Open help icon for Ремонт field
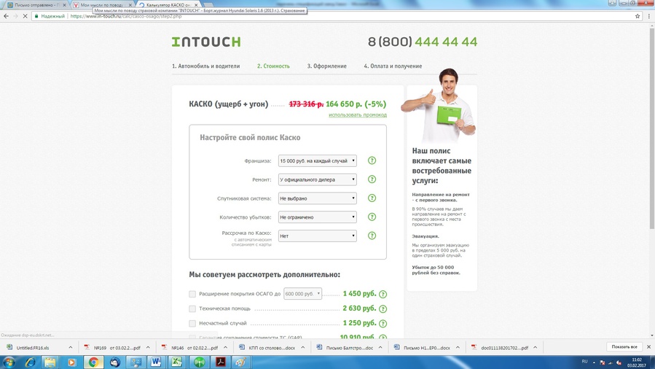This screenshot has width=655, height=369. click(x=372, y=179)
